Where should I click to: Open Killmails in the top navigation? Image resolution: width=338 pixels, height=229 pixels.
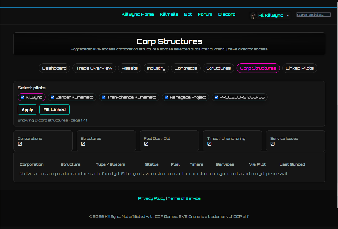[169, 14]
